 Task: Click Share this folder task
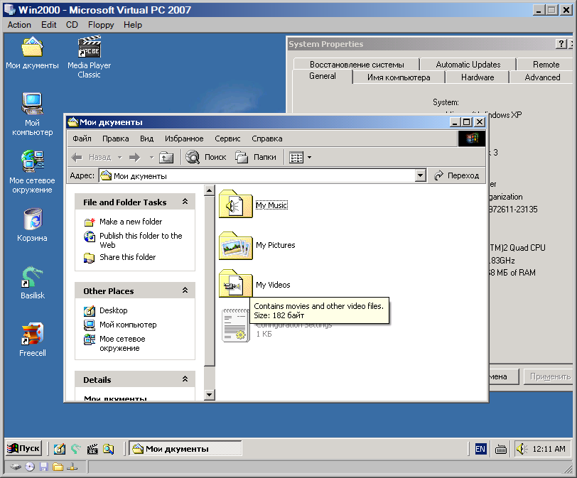pos(120,257)
